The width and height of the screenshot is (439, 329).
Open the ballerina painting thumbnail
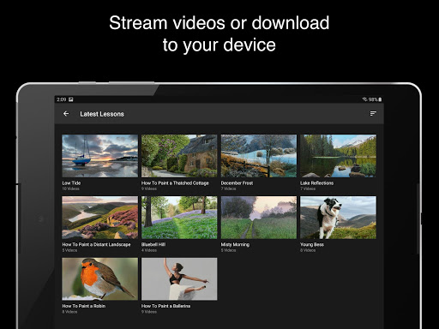tap(179, 279)
